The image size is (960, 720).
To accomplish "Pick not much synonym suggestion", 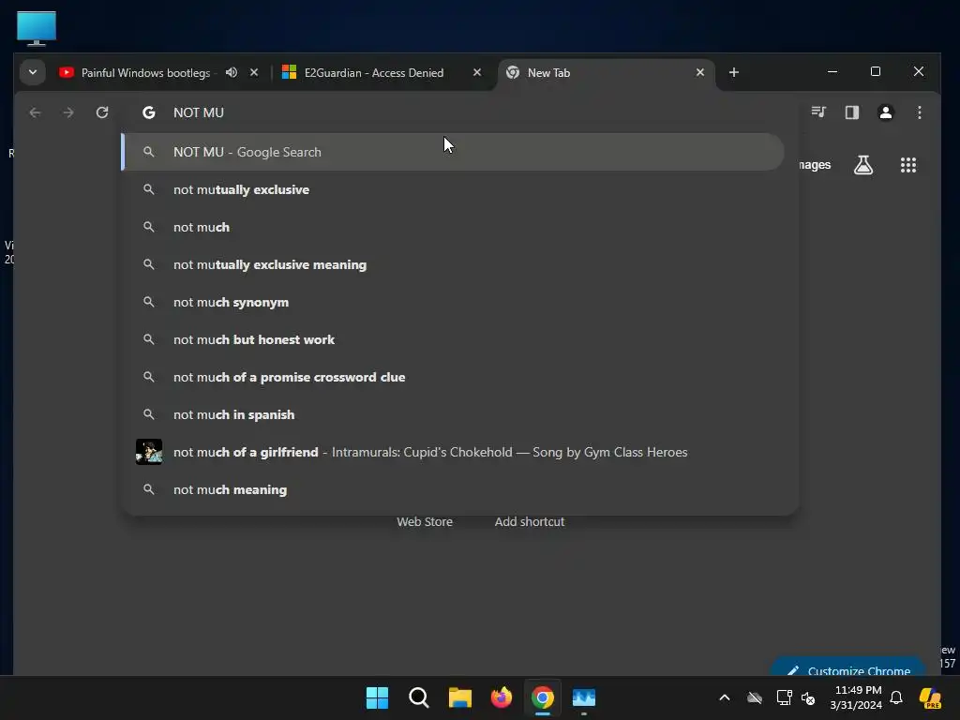I will pyautogui.click(x=453, y=302).
